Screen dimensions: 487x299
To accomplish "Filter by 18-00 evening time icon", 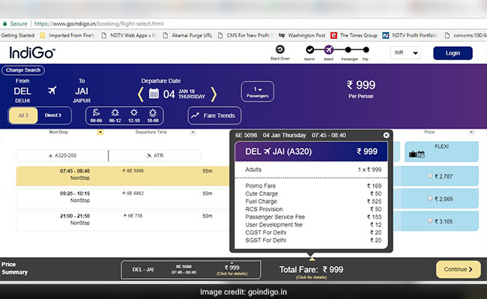I will click(x=153, y=113).
